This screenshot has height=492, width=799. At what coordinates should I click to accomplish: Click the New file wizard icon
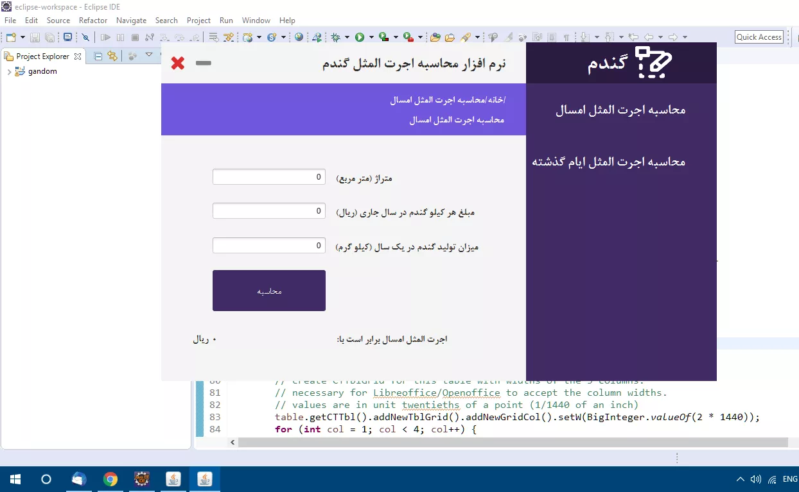(x=11, y=37)
